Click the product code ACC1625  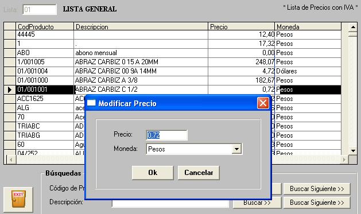(x=45, y=99)
